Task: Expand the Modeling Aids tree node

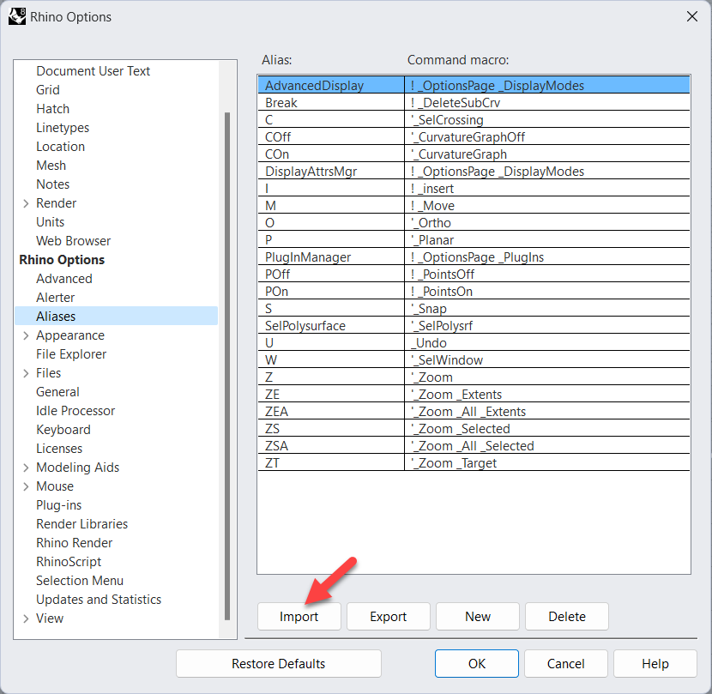Action: click(26, 468)
